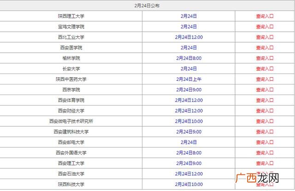Screen dimensions: 295x191
Task: Select the 陕西科技大学 name cell
Action: (71, 184)
